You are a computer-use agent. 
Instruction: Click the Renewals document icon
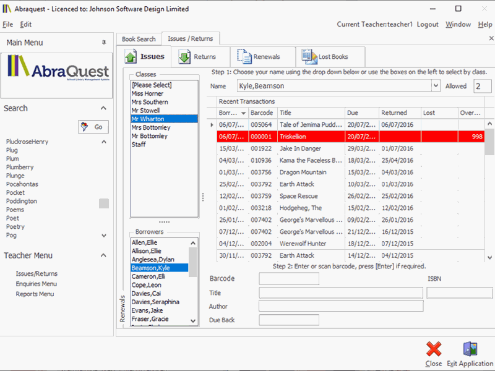[x=244, y=57]
